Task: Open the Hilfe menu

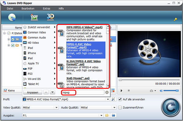Action: (61, 9)
